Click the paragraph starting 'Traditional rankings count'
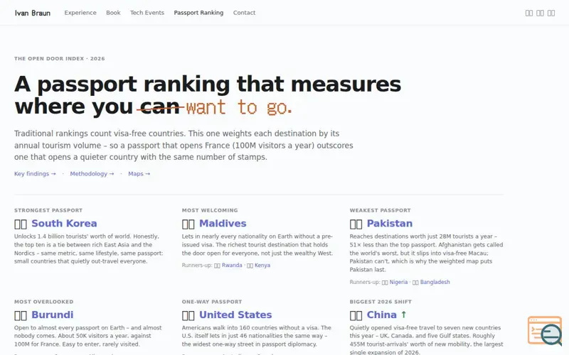Viewport: 569px width, 355px height. [x=184, y=146]
